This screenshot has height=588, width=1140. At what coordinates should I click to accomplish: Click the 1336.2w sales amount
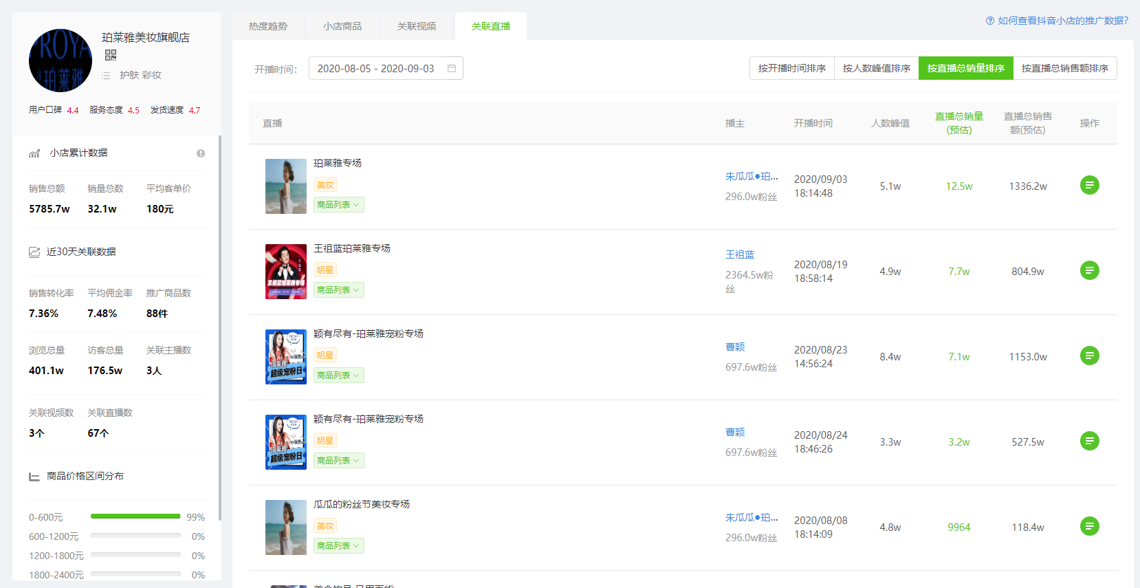(1028, 186)
